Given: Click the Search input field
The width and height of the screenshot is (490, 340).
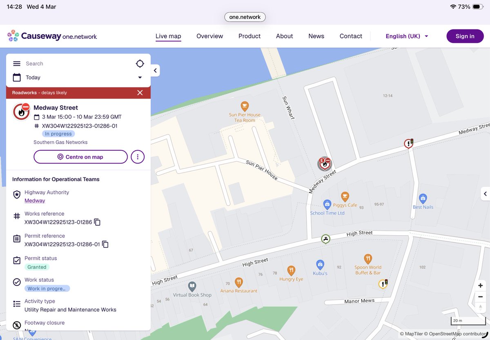Looking at the screenshot, I should click(x=78, y=64).
